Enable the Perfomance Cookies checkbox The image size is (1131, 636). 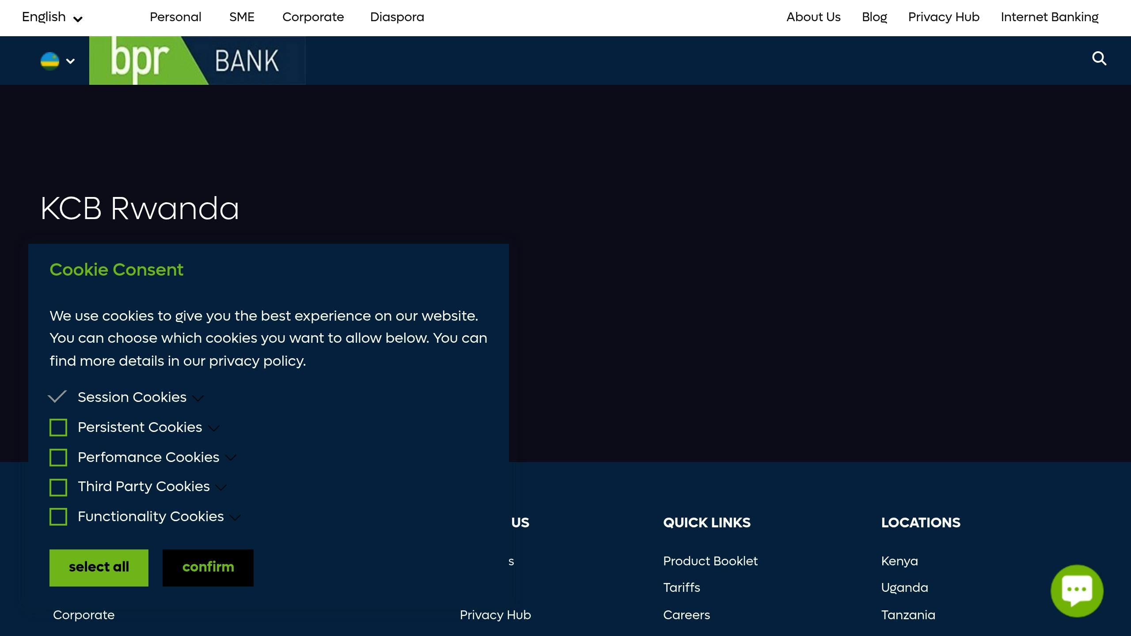58,458
